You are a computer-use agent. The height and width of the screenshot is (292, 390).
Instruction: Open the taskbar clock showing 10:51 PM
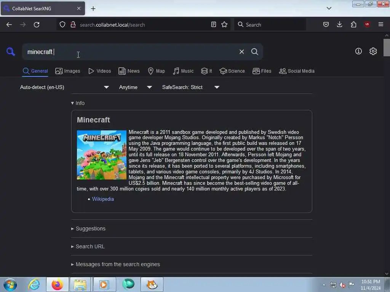click(371, 285)
